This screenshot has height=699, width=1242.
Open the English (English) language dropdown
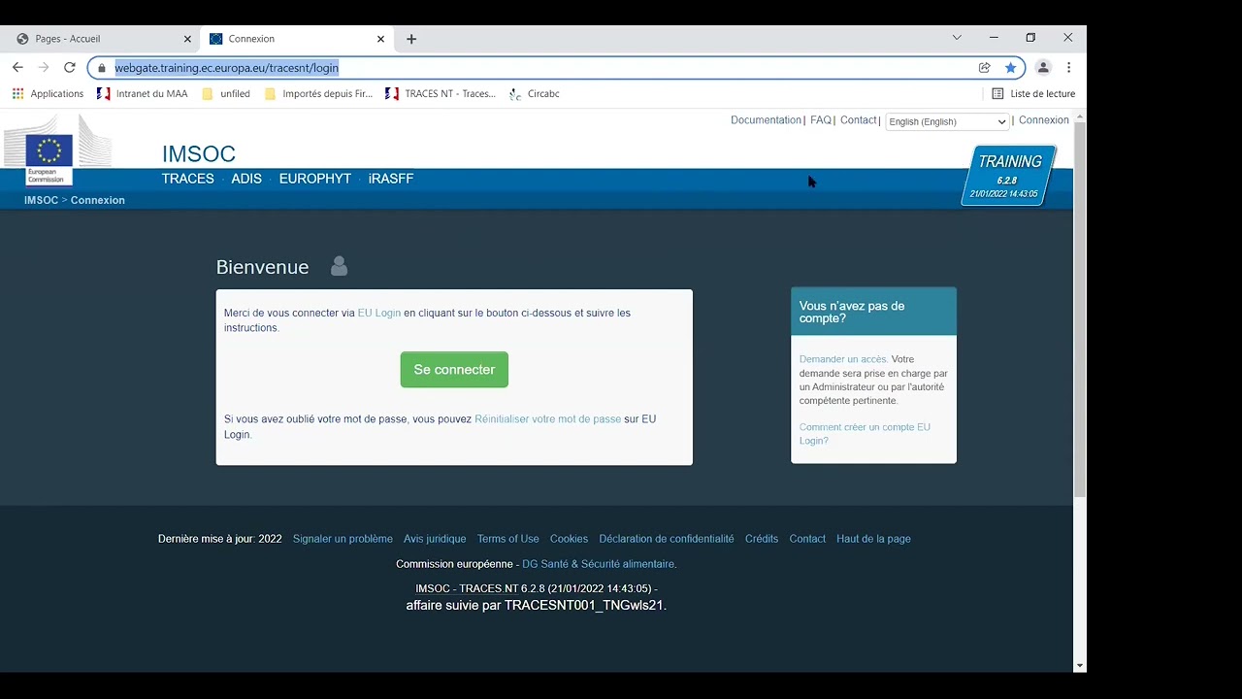tap(947, 121)
